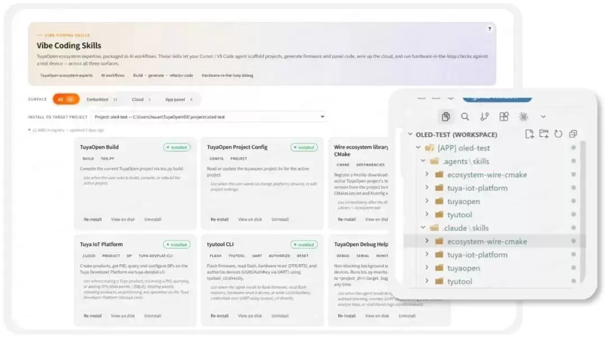Click Installed badge on TuyaOpen Build card
The height and width of the screenshot is (337, 605).
click(176, 147)
